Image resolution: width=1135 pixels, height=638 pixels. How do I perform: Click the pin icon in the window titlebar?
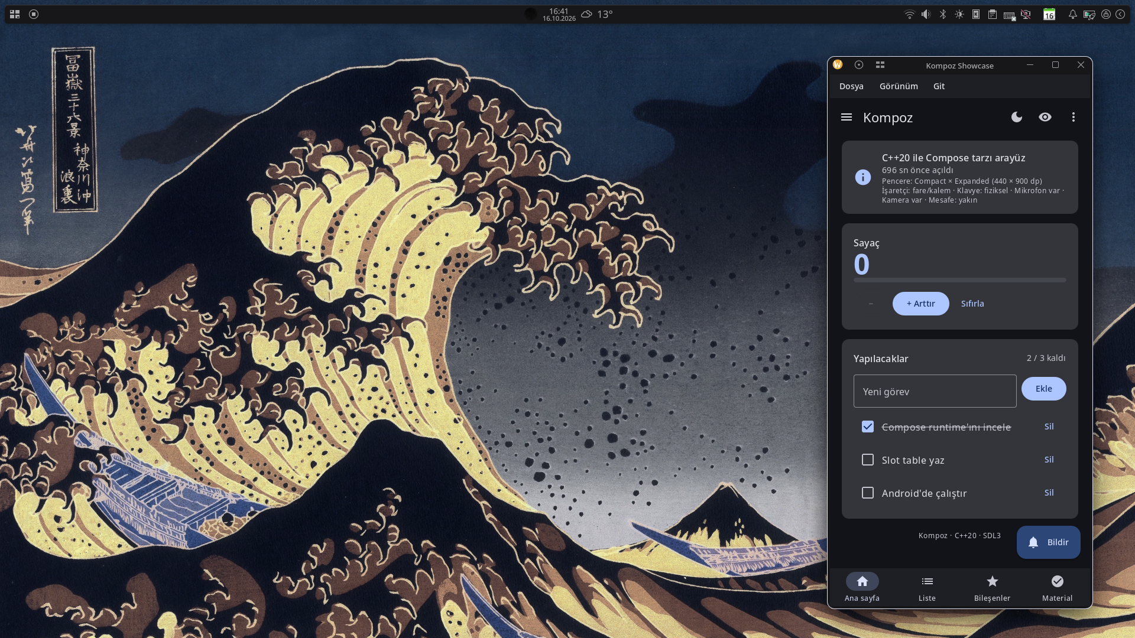click(x=859, y=65)
